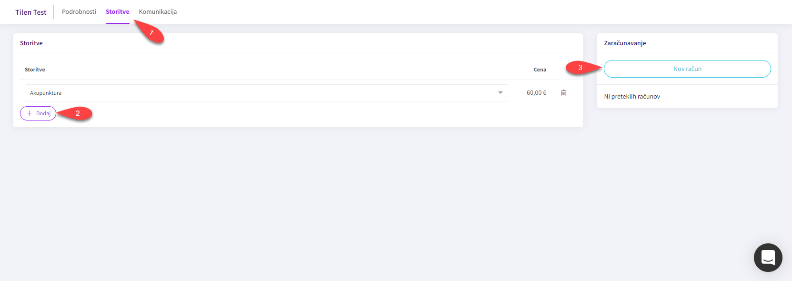The width and height of the screenshot is (792, 281).
Task: Click the Cena column header
Action: [x=540, y=70]
